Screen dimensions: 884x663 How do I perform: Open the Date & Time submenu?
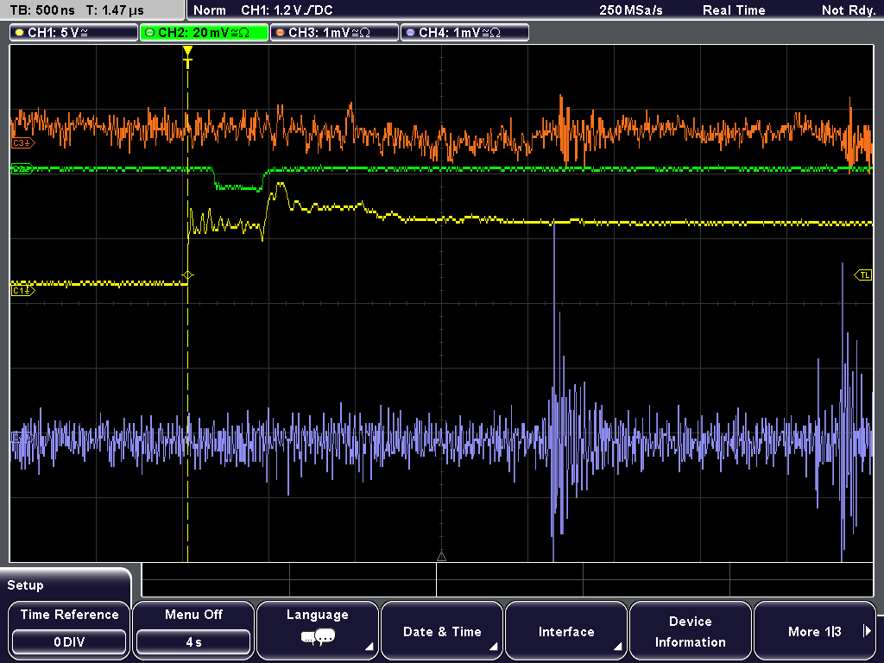[442, 629]
